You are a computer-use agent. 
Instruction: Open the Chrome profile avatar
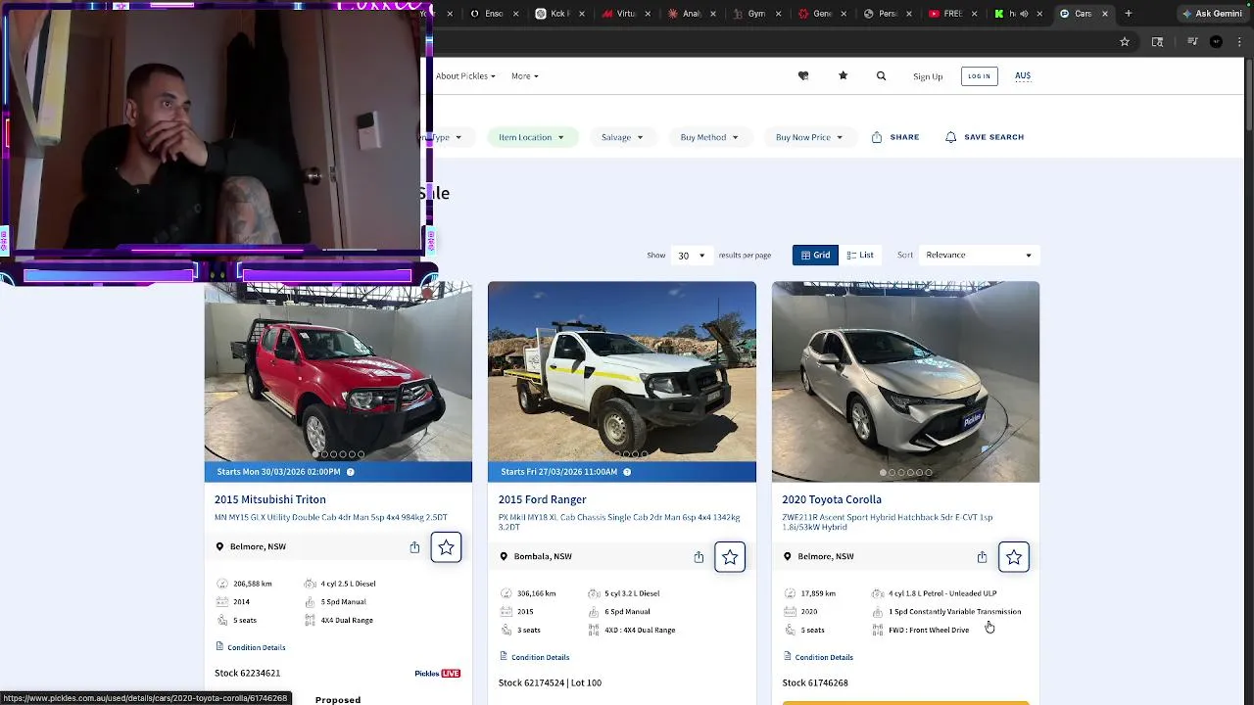1216,42
